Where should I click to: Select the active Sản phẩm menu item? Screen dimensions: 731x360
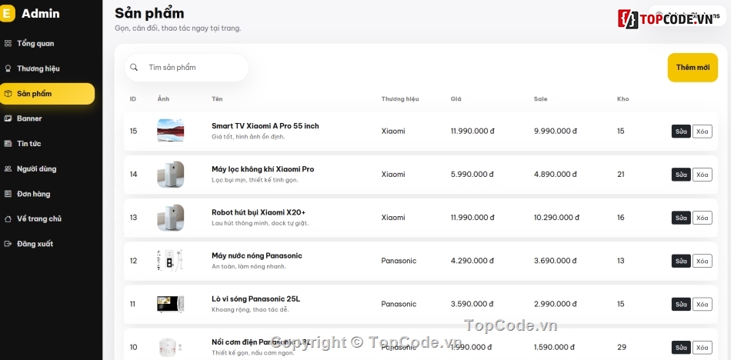click(47, 94)
